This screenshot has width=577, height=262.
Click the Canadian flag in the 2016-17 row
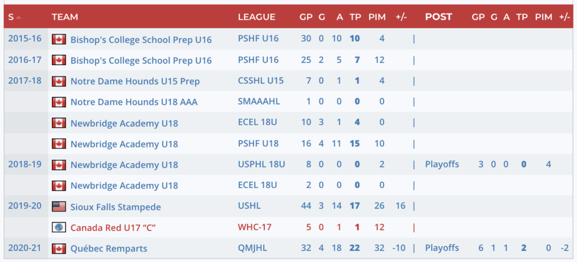[x=59, y=60]
